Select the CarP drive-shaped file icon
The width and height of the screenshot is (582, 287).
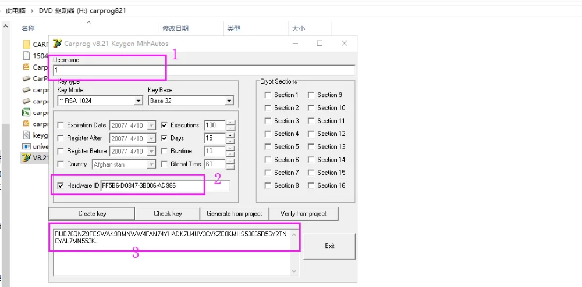[x=26, y=78]
